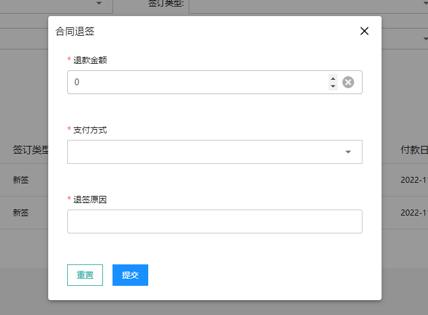The image size is (428, 315).
Task: Open the 签订类型 filter dropdown at top
Action: pyautogui.click(x=298, y=5)
